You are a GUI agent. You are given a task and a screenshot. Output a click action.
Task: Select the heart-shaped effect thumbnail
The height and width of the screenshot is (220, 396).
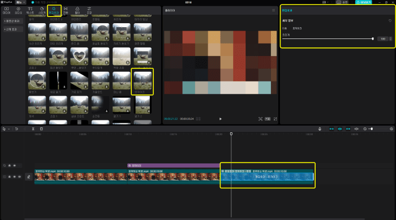click(79, 57)
